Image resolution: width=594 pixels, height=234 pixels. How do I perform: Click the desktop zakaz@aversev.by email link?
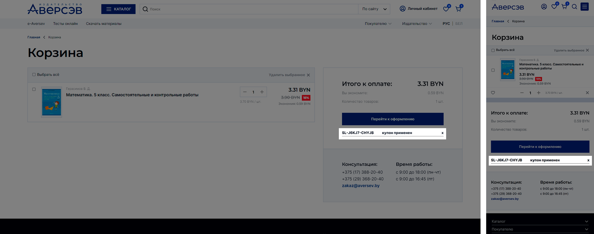click(x=361, y=186)
